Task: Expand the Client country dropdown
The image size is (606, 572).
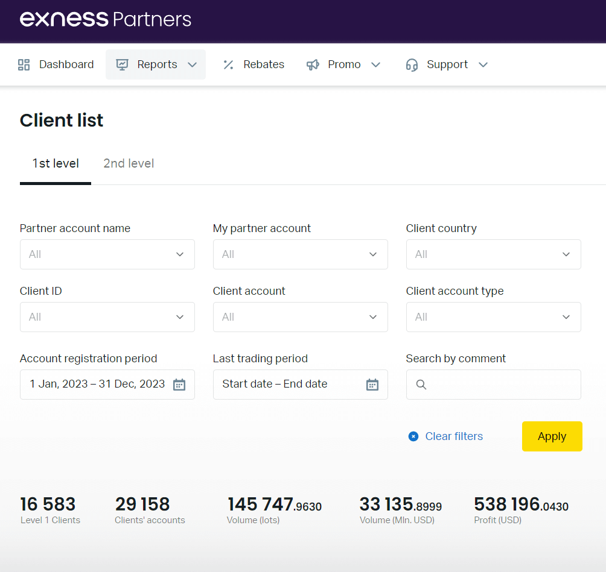Action: [494, 254]
